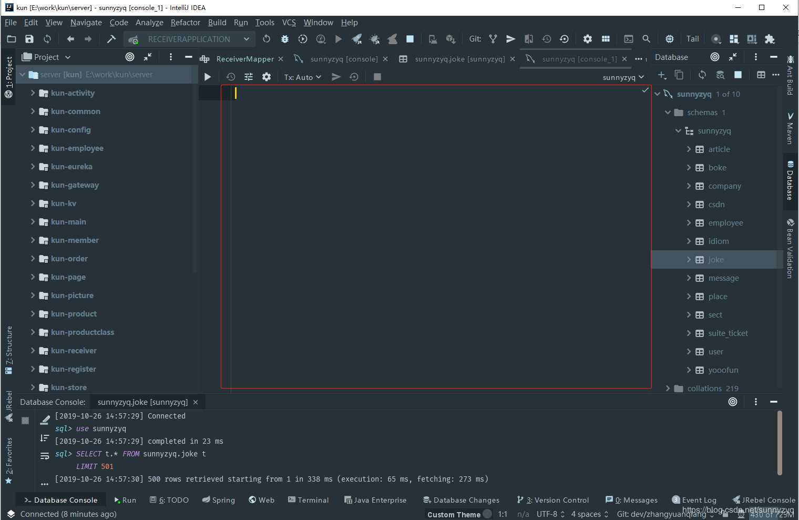Expand the kun-receiver module folder

[33, 350]
